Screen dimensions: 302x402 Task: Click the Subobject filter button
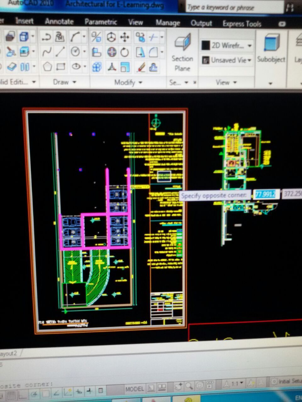coord(271,48)
